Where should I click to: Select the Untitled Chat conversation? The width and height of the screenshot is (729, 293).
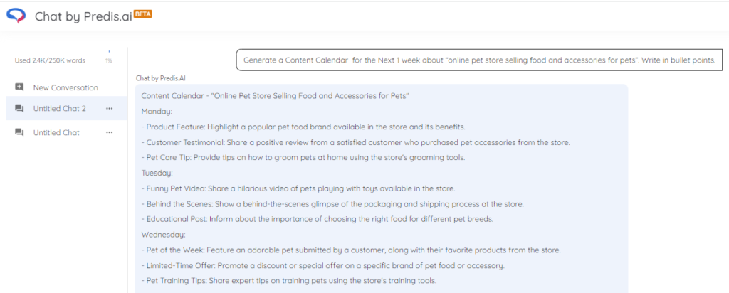(x=66, y=133)
